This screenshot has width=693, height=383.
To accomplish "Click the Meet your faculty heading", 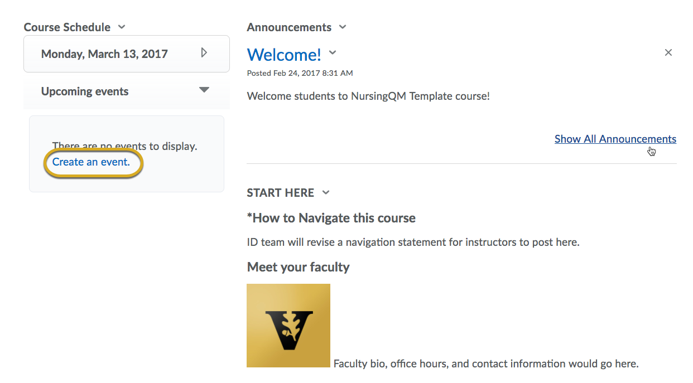I will pyautogui.click(x=299, y=267).
